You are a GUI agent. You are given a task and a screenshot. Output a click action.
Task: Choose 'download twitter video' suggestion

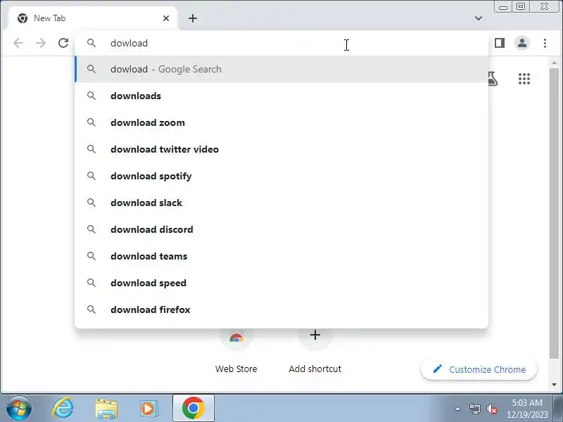281,149
